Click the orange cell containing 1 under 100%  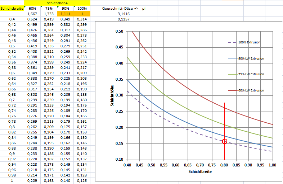coord(82,14)
